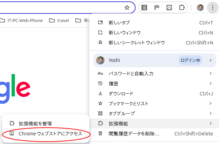219x144 pixels.
Task: Open the password manager extension icon
Action: click(x=144, y=8)
